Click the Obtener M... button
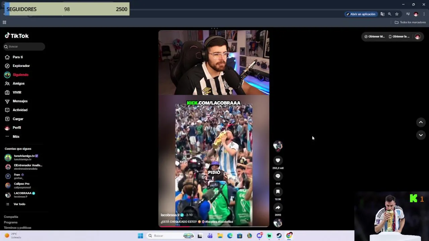Image resolution: width=429 pixels, height=241 pixels. (375, 36)
